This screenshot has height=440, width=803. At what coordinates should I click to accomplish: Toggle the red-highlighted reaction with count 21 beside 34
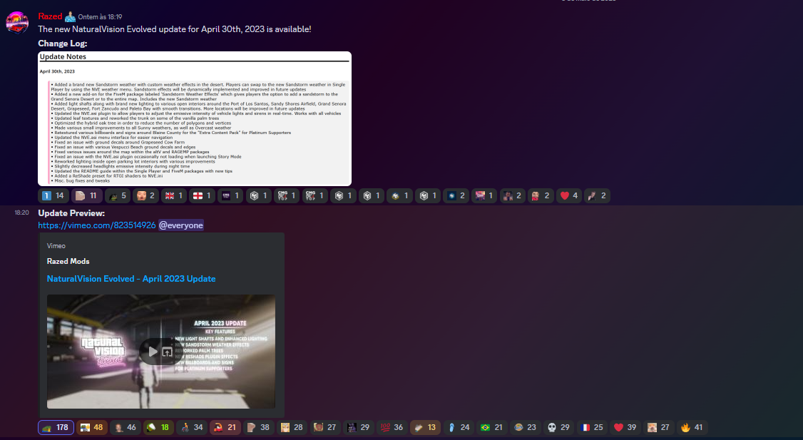[225, 427]
